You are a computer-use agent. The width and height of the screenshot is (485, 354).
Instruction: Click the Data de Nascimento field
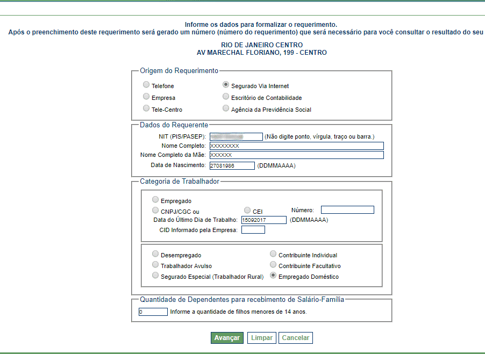pyautogui.click(x=232, y=165)
